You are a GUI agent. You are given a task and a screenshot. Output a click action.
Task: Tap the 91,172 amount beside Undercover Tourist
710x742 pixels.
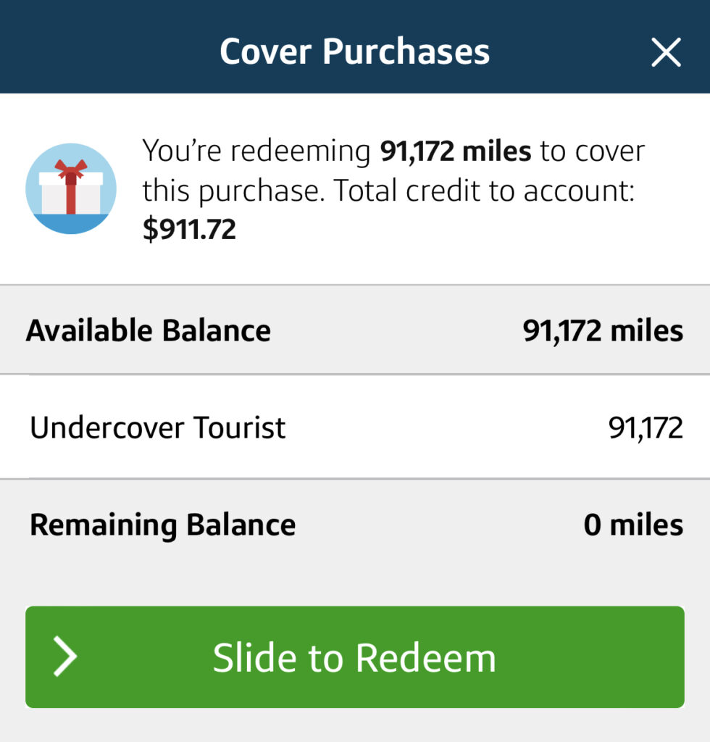point(645,428)
